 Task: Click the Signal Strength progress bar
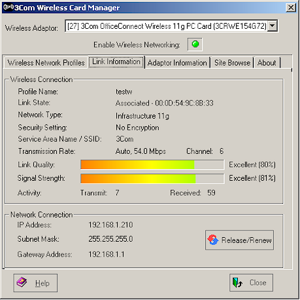coord(152,178)
